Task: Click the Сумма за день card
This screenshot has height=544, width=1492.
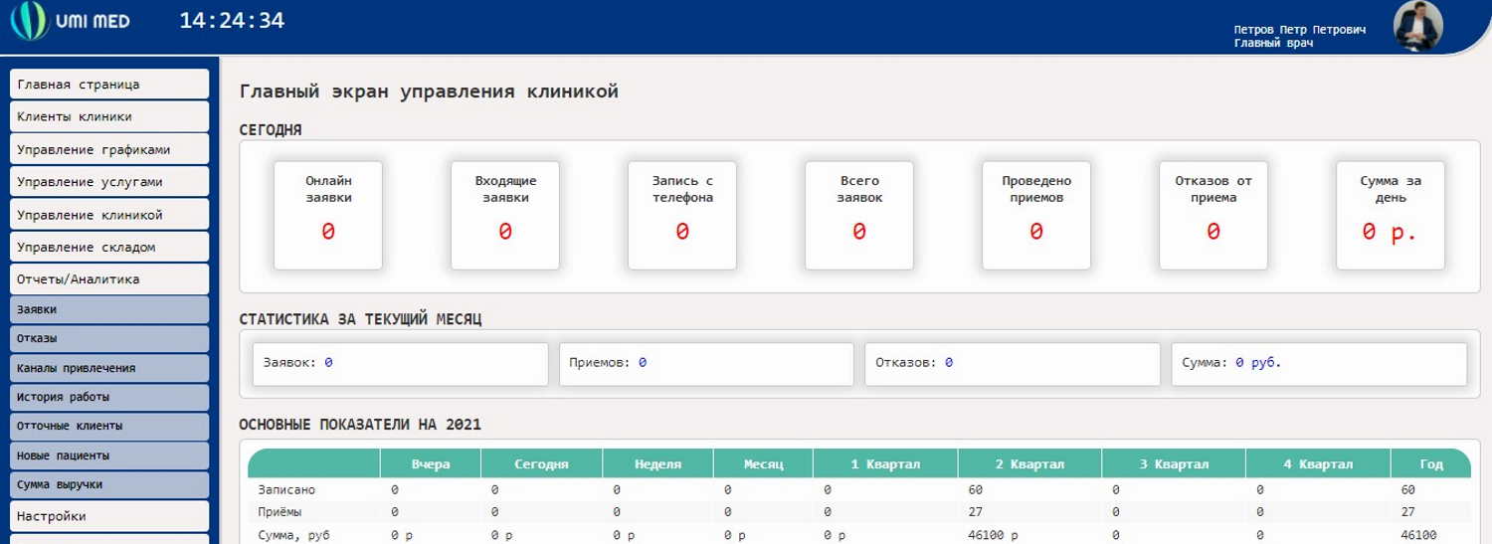Action: pos(1391,215)
